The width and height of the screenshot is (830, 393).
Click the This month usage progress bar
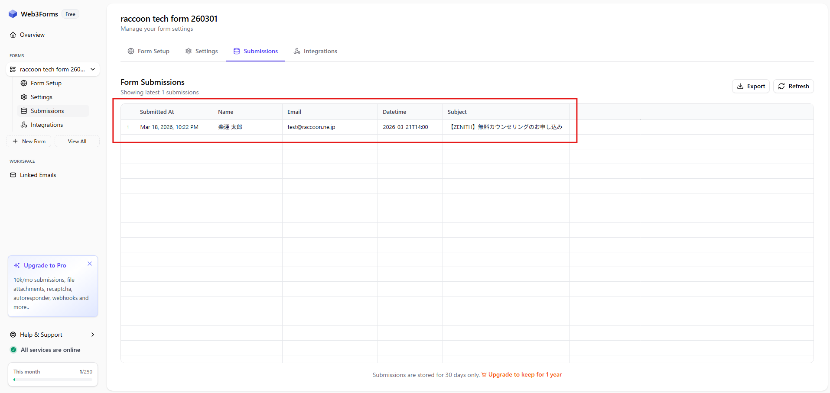point(53,380)
